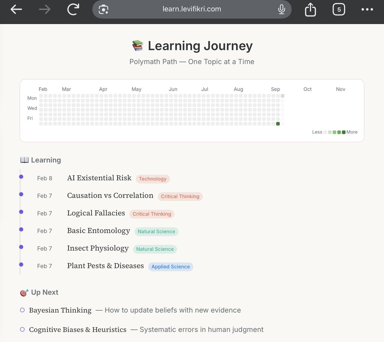Click the Less label in heatmap legend
Screen dimensions: 384x342
pyautogui.click(x=317, y=132)
